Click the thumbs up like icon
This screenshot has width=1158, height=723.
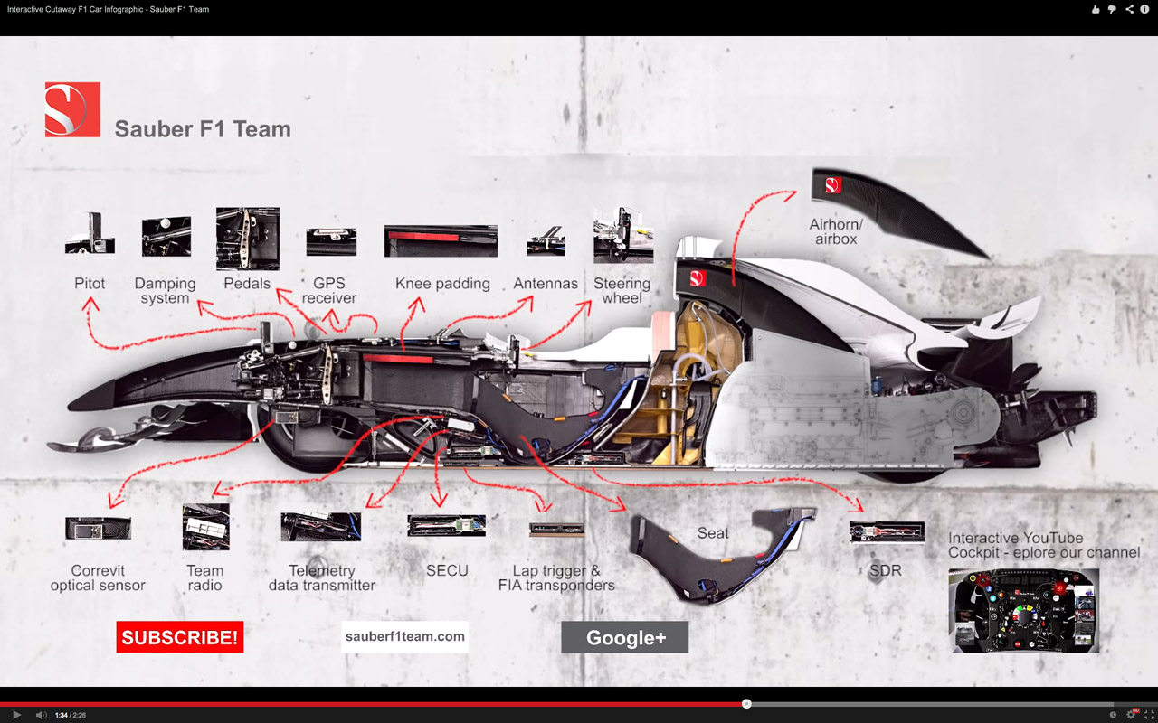pos(1096,9)
